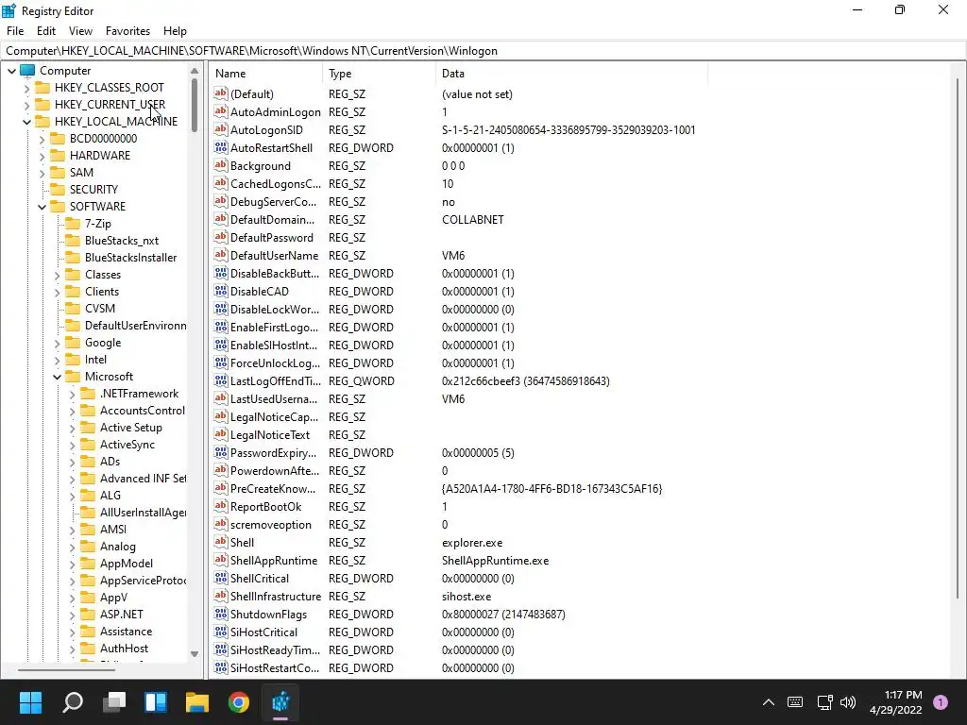The height and width of the screenshot is (725, 967).
Task: Select the AMSI folder icon
Action: (88, 529)
